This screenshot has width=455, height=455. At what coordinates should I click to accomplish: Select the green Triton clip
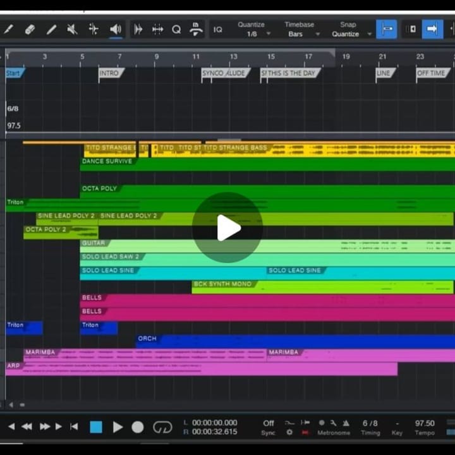point(230,205)
